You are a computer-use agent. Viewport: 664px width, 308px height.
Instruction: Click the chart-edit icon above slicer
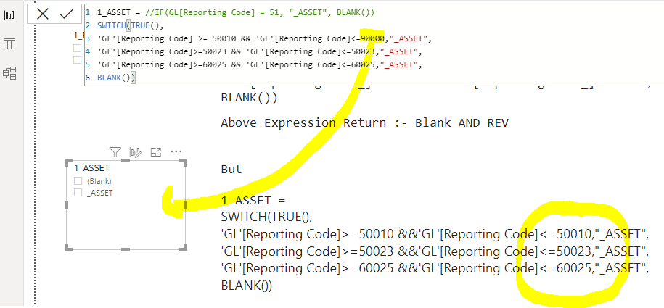coord(136,152)
